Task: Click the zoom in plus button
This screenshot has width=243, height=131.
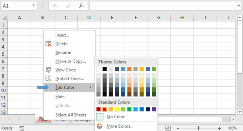Action: (219, 128)
